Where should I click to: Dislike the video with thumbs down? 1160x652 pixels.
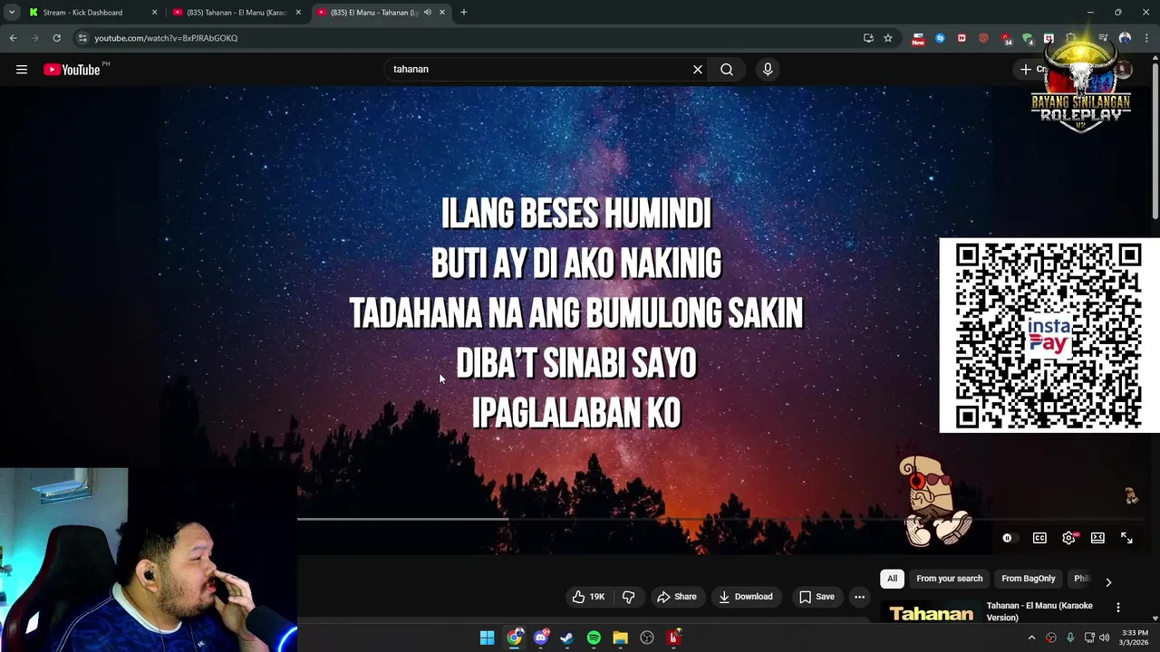click(628, 597)
